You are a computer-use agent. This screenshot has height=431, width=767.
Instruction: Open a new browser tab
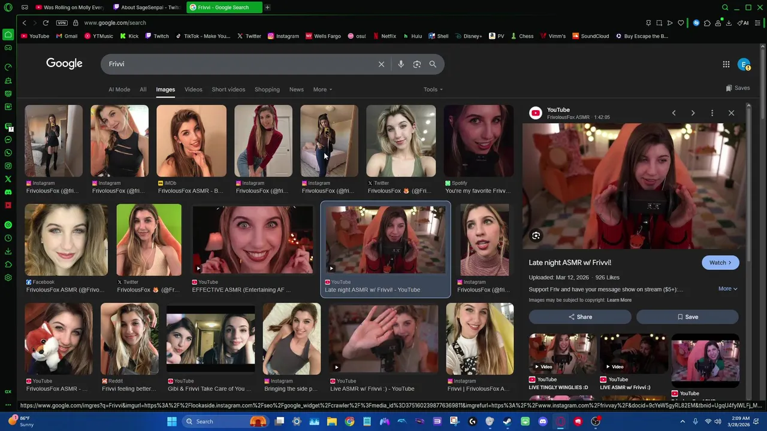click(x=267, y=8)
